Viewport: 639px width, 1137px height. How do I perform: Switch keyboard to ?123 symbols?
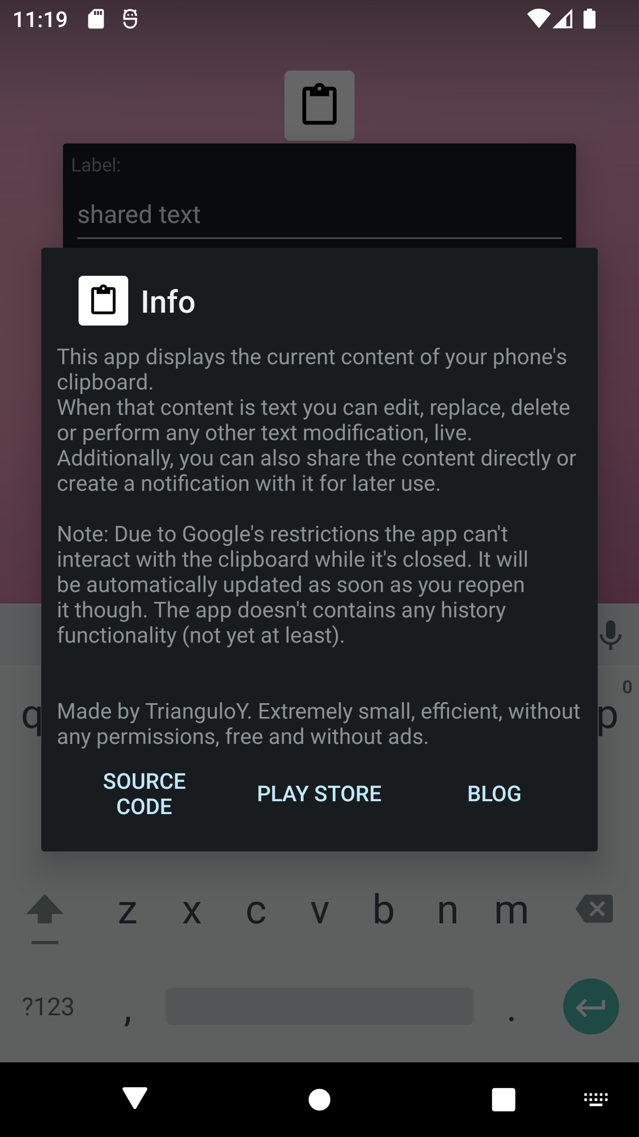pos(48,1006)
